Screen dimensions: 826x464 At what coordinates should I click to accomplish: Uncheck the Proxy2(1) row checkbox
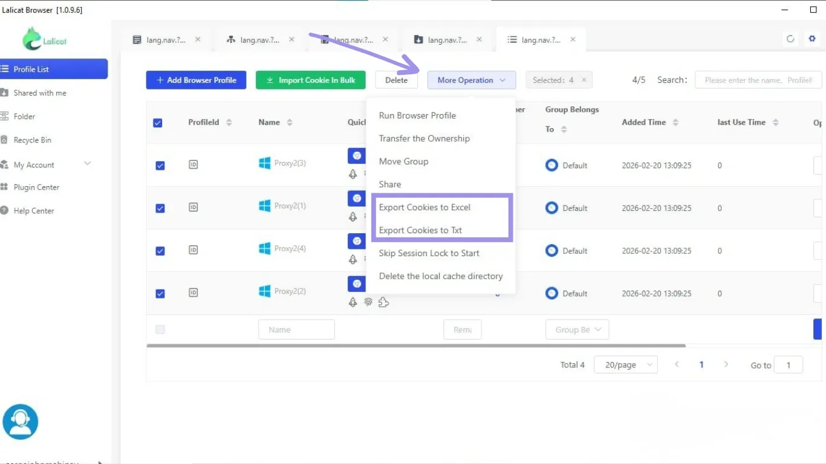[160, 208]
